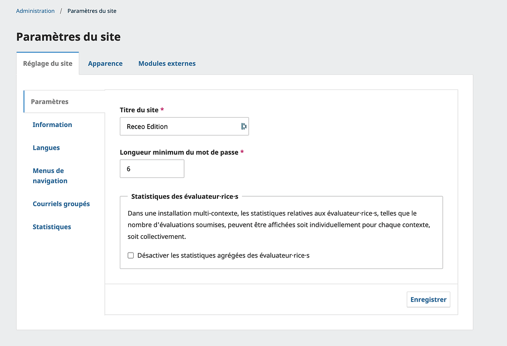The image size is (507, 346).
Task: Focus the Titre du site text field
Action: tap(178, 127)
